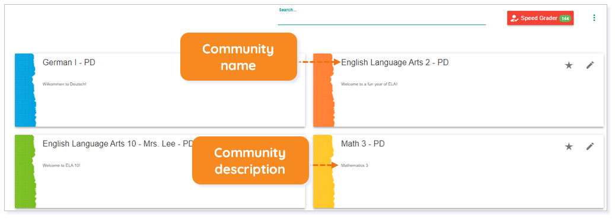Click the "Welcome to ELA 10!" description

pyautogui.click(x=61, y=165)
